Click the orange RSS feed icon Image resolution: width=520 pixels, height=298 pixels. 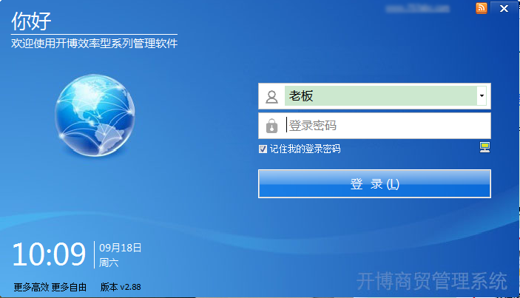point(482,8)
